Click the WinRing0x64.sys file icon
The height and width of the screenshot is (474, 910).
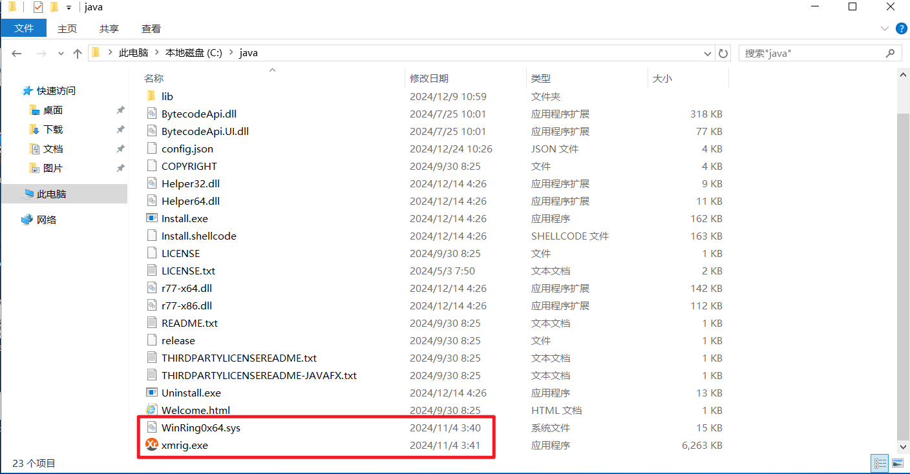tap(152, 428)
